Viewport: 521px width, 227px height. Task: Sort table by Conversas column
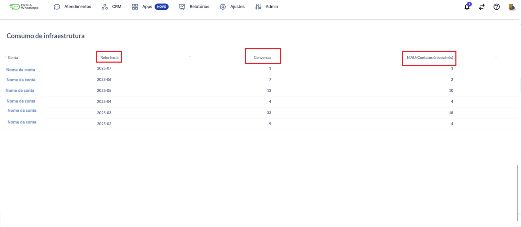262,57
